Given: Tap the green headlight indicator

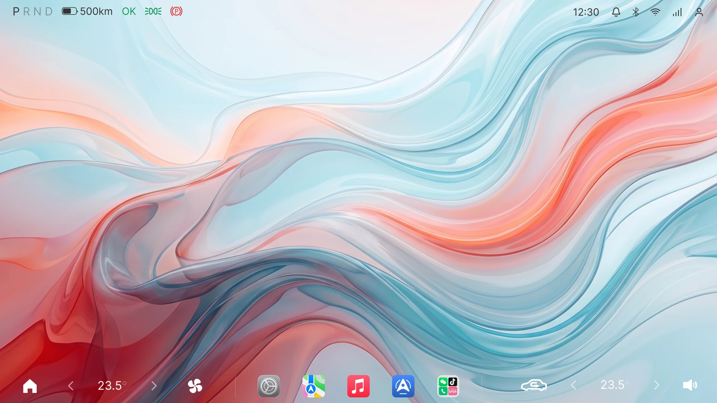Looking at the screenshot, I should point(153,11).
